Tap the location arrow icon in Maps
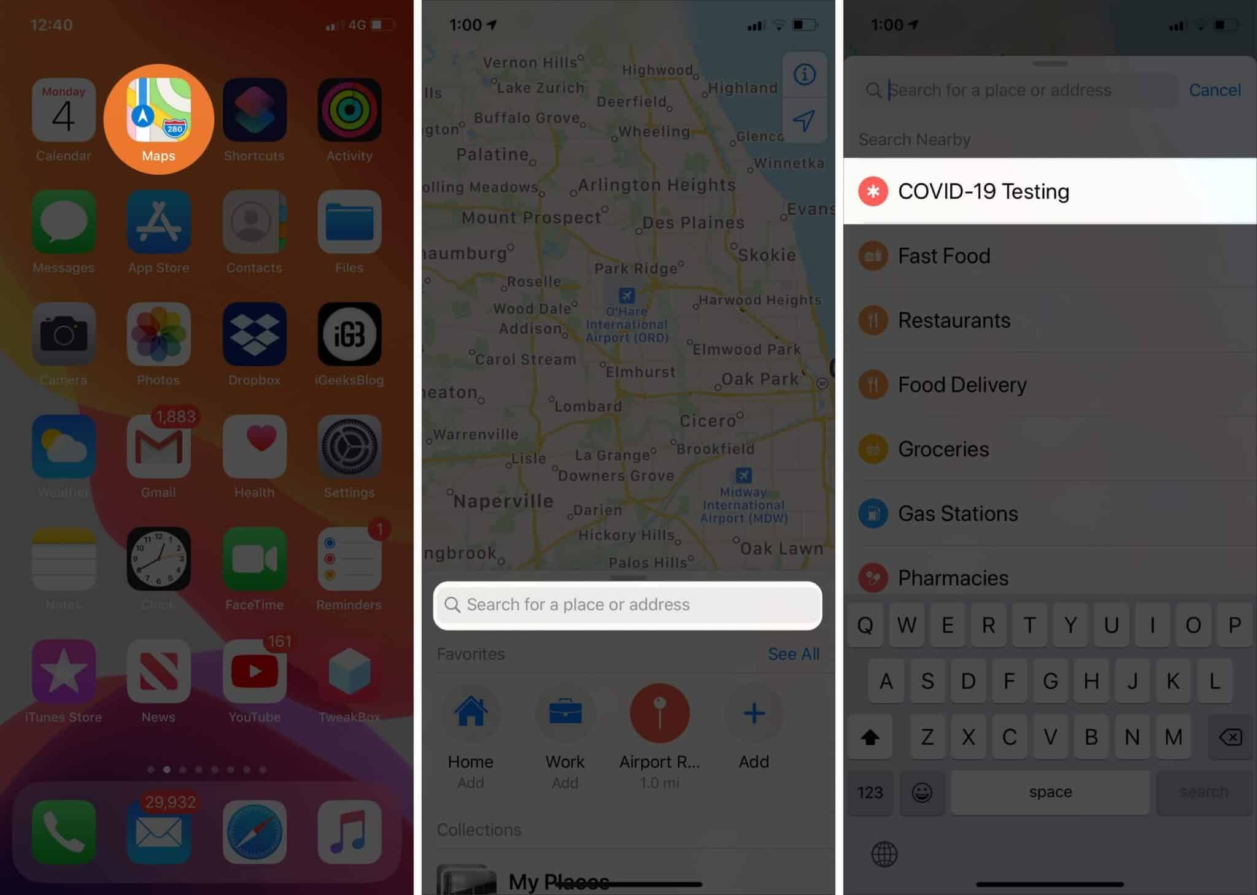This screenshot has height=895, width=1257. (805, 121)
